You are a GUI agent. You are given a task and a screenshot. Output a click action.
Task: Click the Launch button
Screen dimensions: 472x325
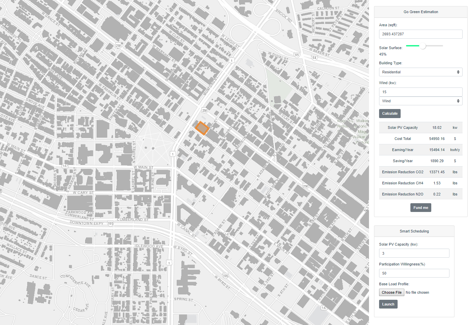tap(388, 304)
